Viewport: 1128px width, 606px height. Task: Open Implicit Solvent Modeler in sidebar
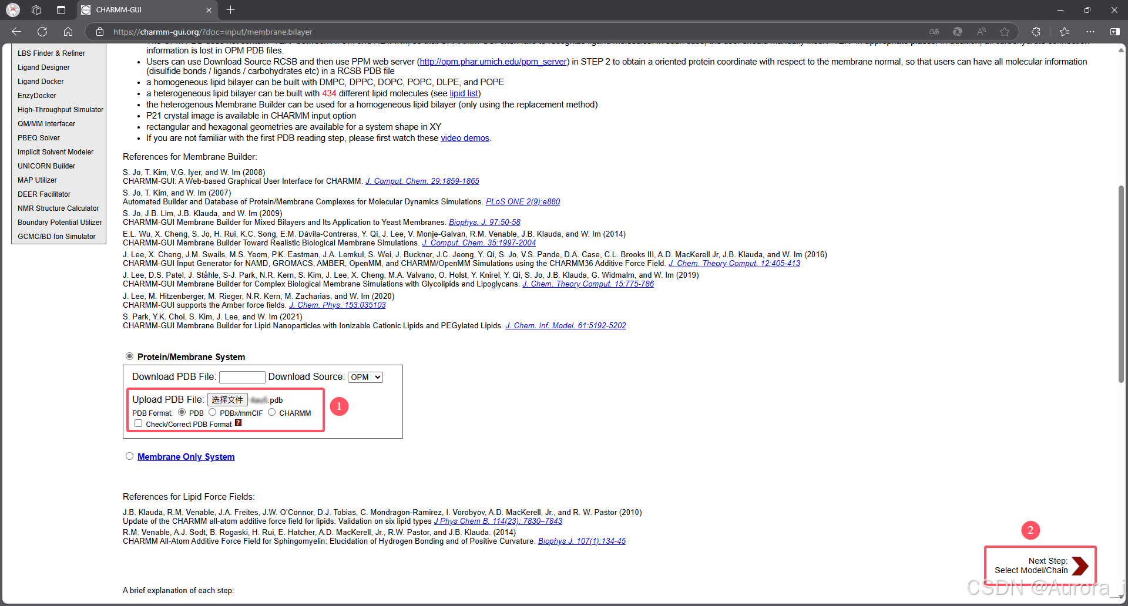55,152
